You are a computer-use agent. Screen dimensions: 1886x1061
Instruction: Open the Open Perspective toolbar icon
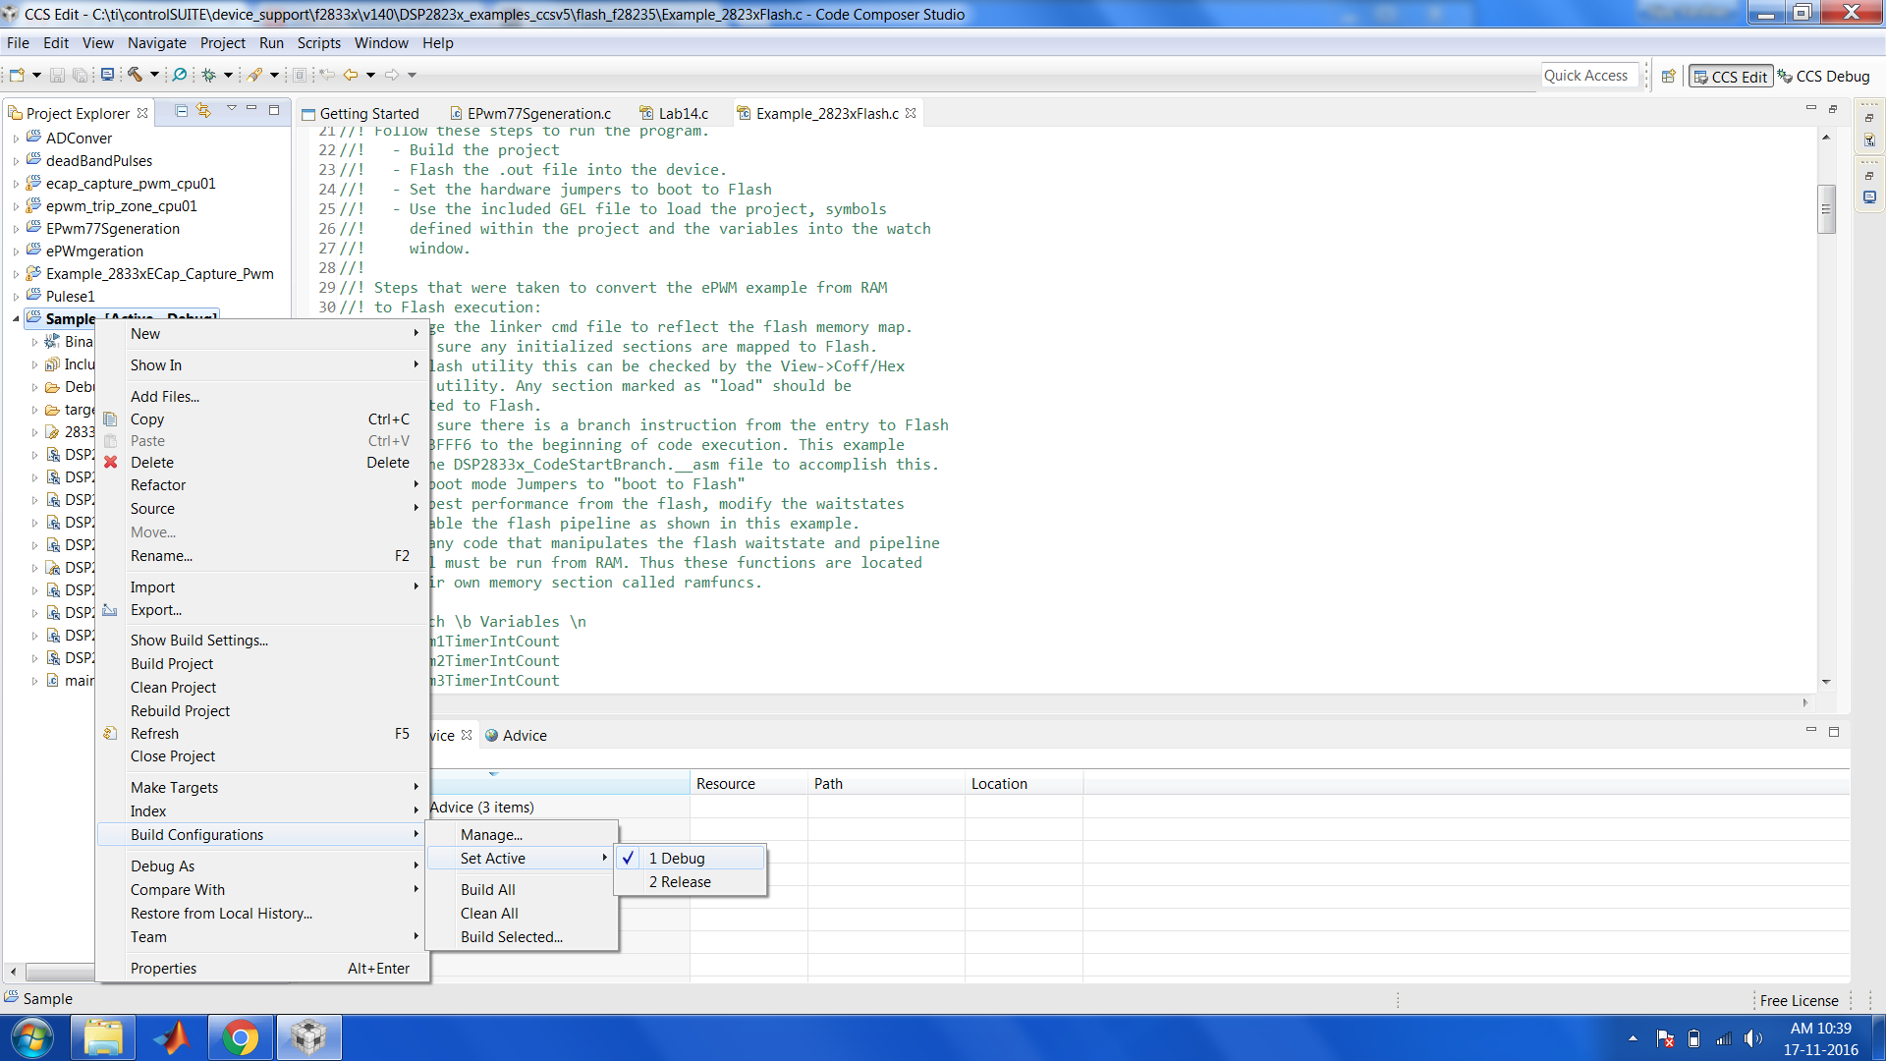click(x=1668, y=76)
